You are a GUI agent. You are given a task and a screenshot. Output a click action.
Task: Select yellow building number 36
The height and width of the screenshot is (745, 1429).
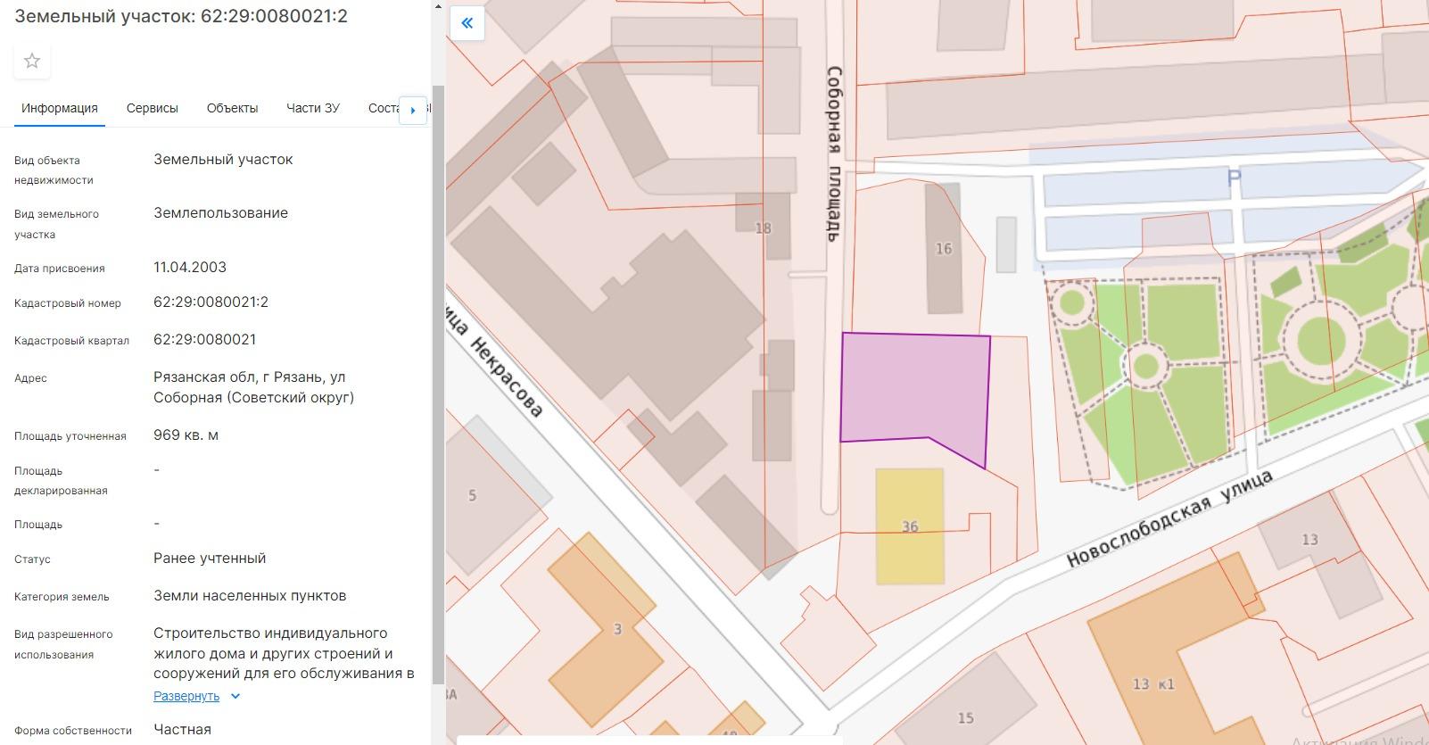(x=910, y=526)
